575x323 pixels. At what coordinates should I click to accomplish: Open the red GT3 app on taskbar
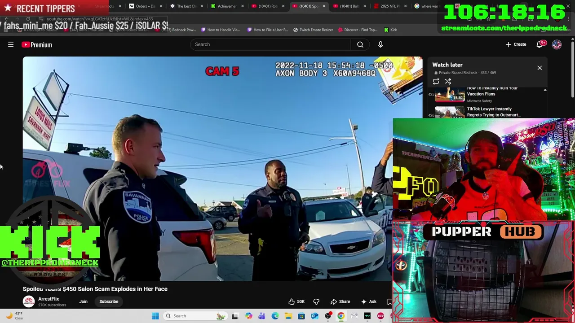pyautogui.click(x=380, y=316)
